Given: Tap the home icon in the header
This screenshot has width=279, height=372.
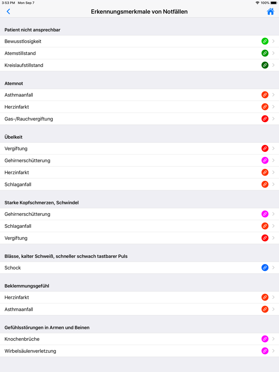Looking at the screenshot, I should coord(270,12).
